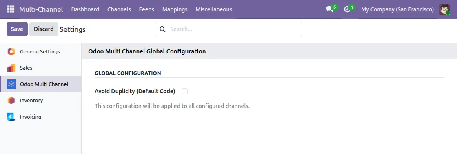Open the conversations chat bubble icon
This screenshot has width=457, height=154.
click(329, 9)
